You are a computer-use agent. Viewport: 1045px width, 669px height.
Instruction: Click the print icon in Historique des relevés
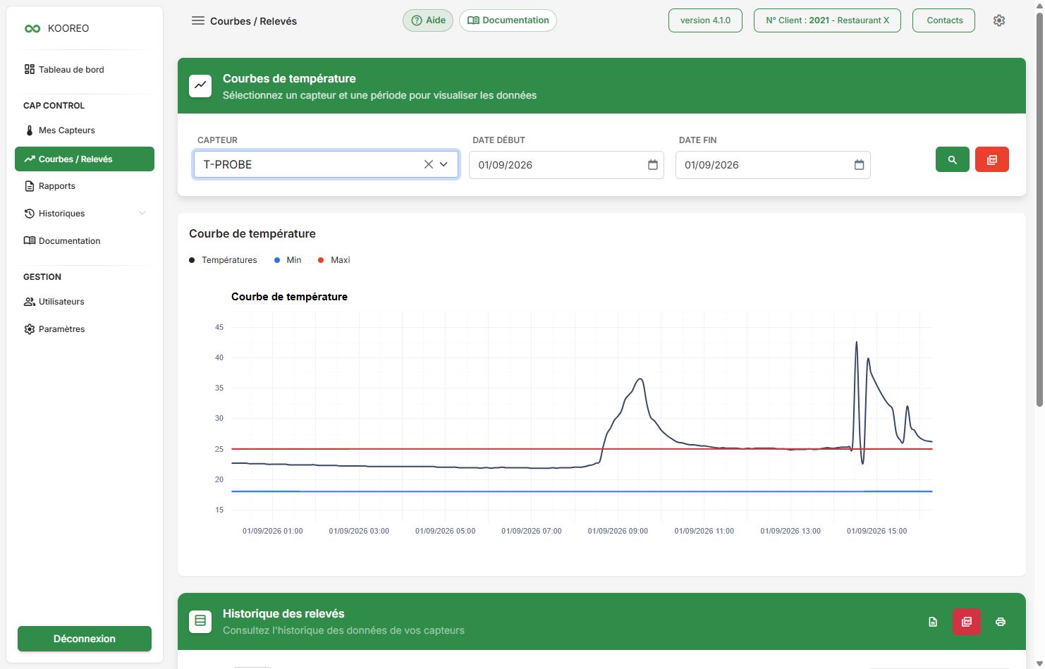click(x=1000, y=622)
